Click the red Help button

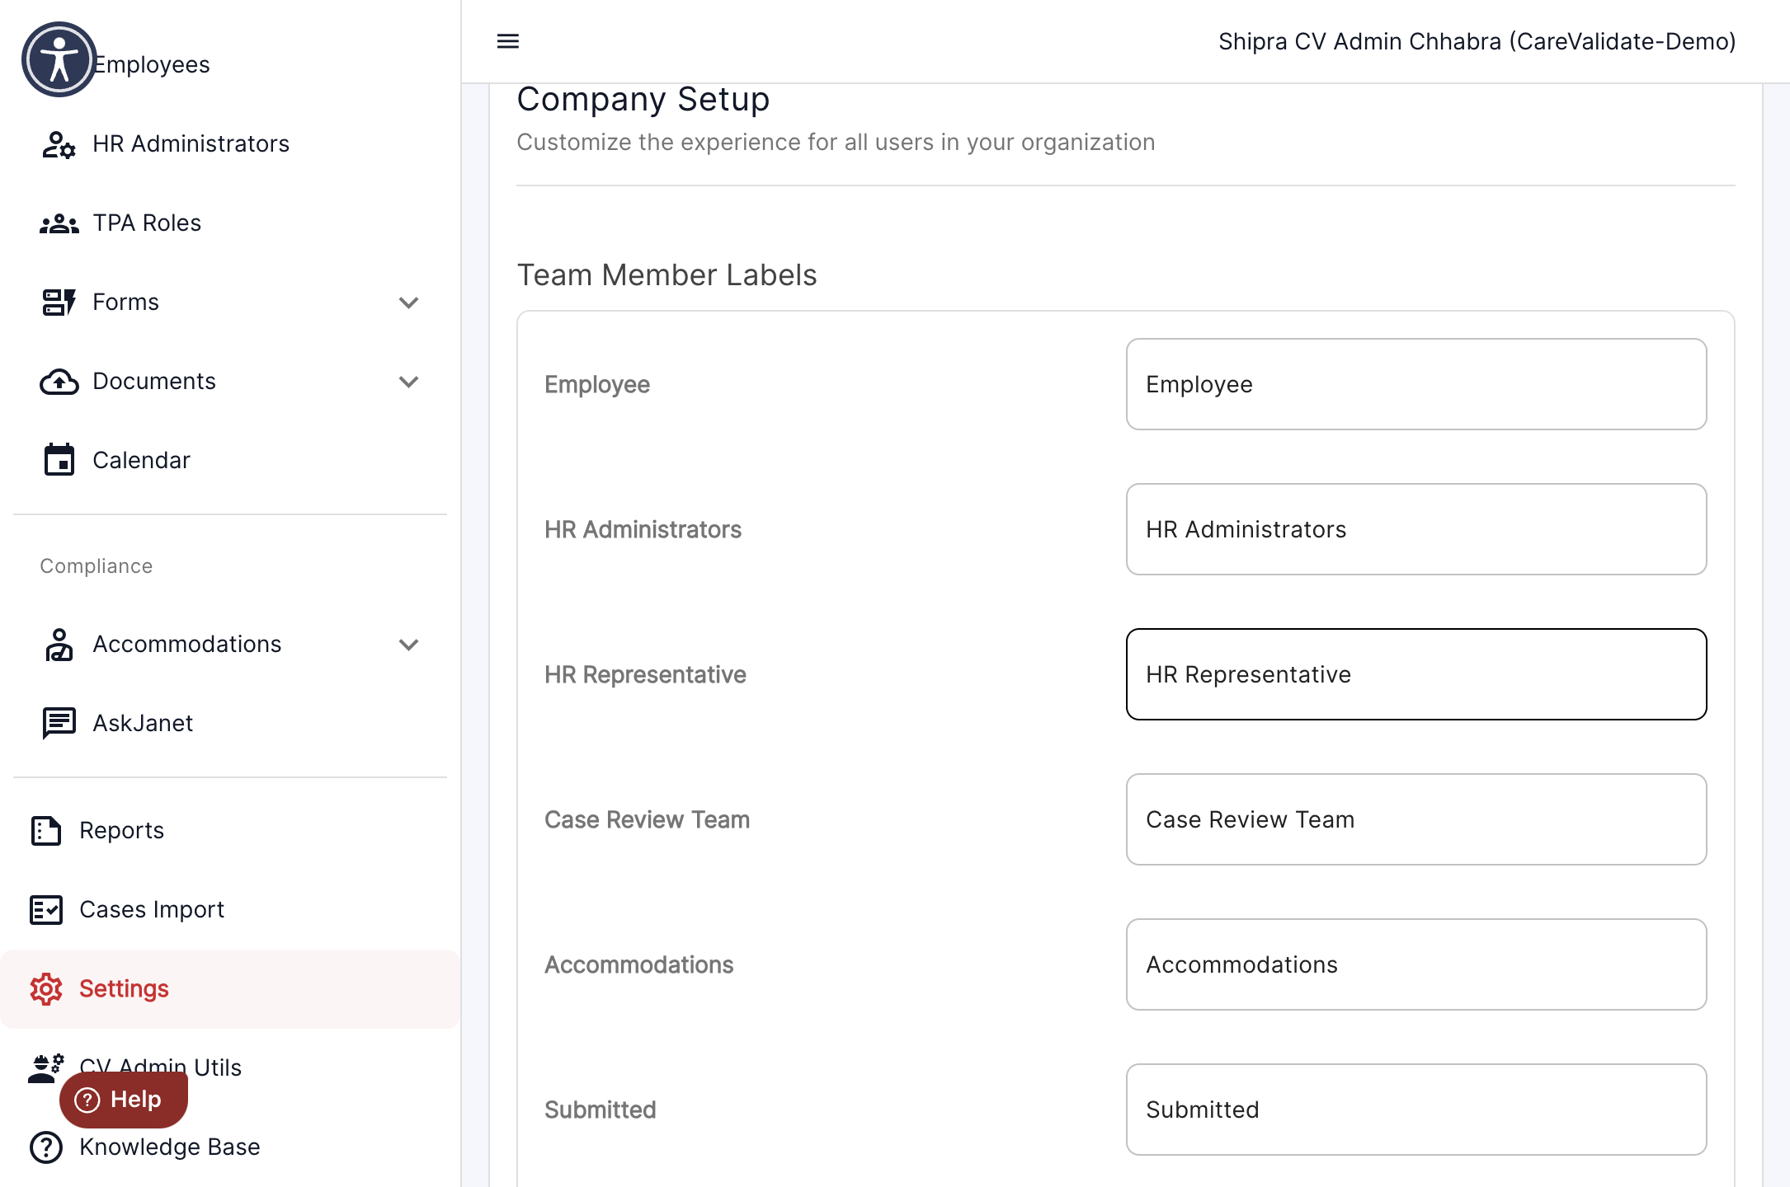[124, 1100]
